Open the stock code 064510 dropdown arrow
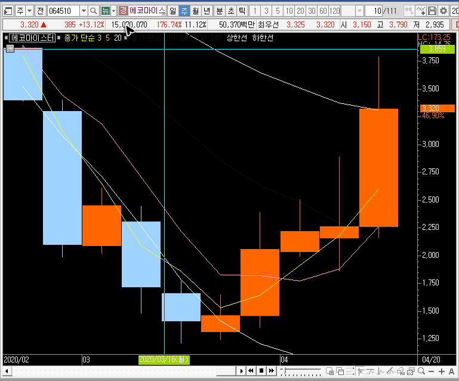This screenshot has width=459, height=381. click(84, 11)
